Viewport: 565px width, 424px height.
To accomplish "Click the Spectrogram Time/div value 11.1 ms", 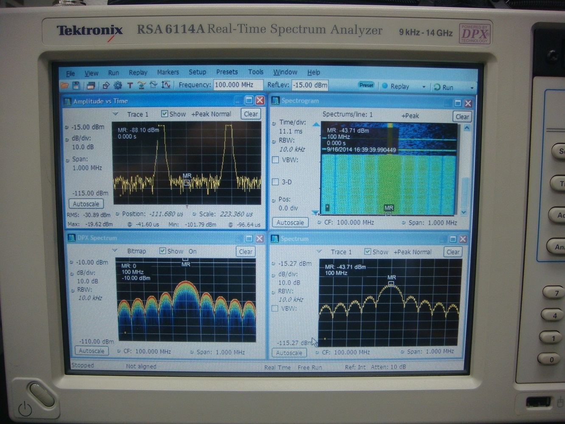I will click(291, 132).
